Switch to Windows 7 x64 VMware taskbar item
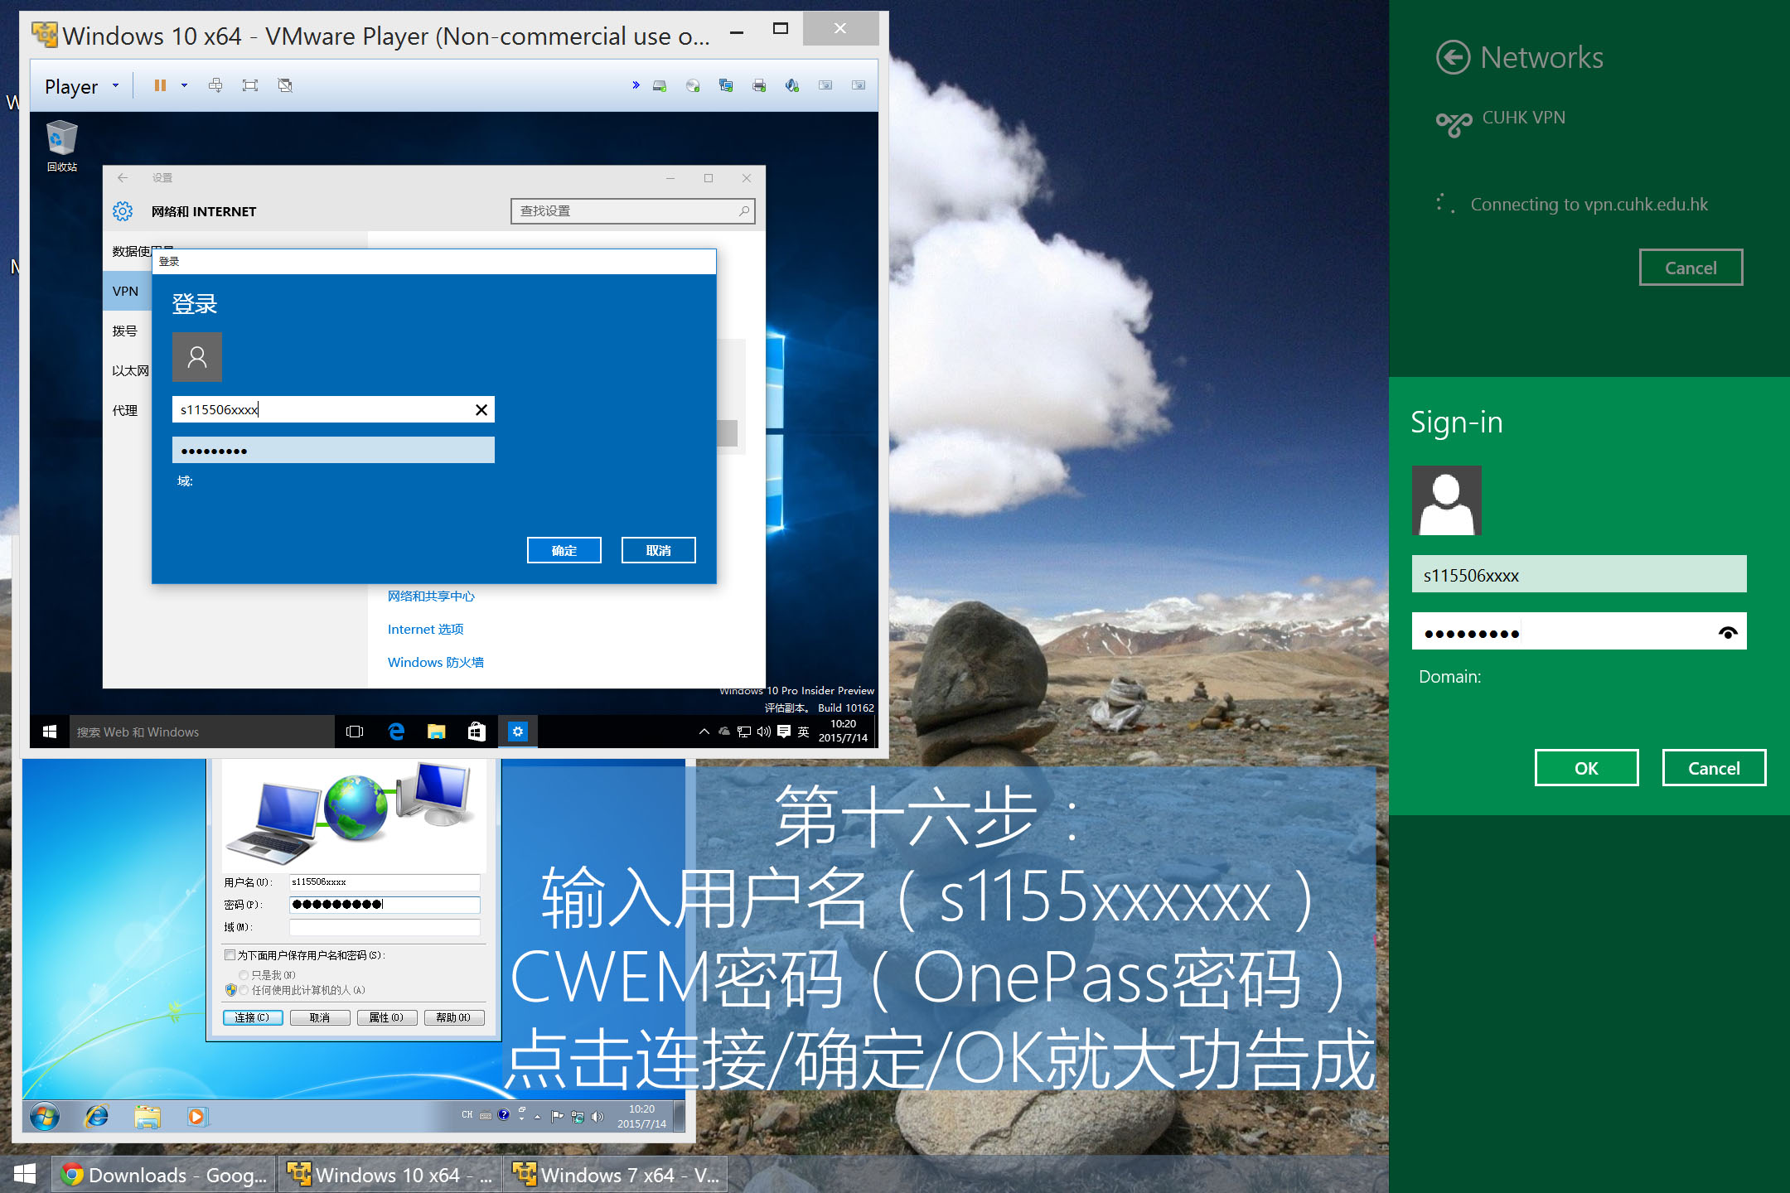The height and width of the screenshot is (1193, 1790). point(616,1174)
